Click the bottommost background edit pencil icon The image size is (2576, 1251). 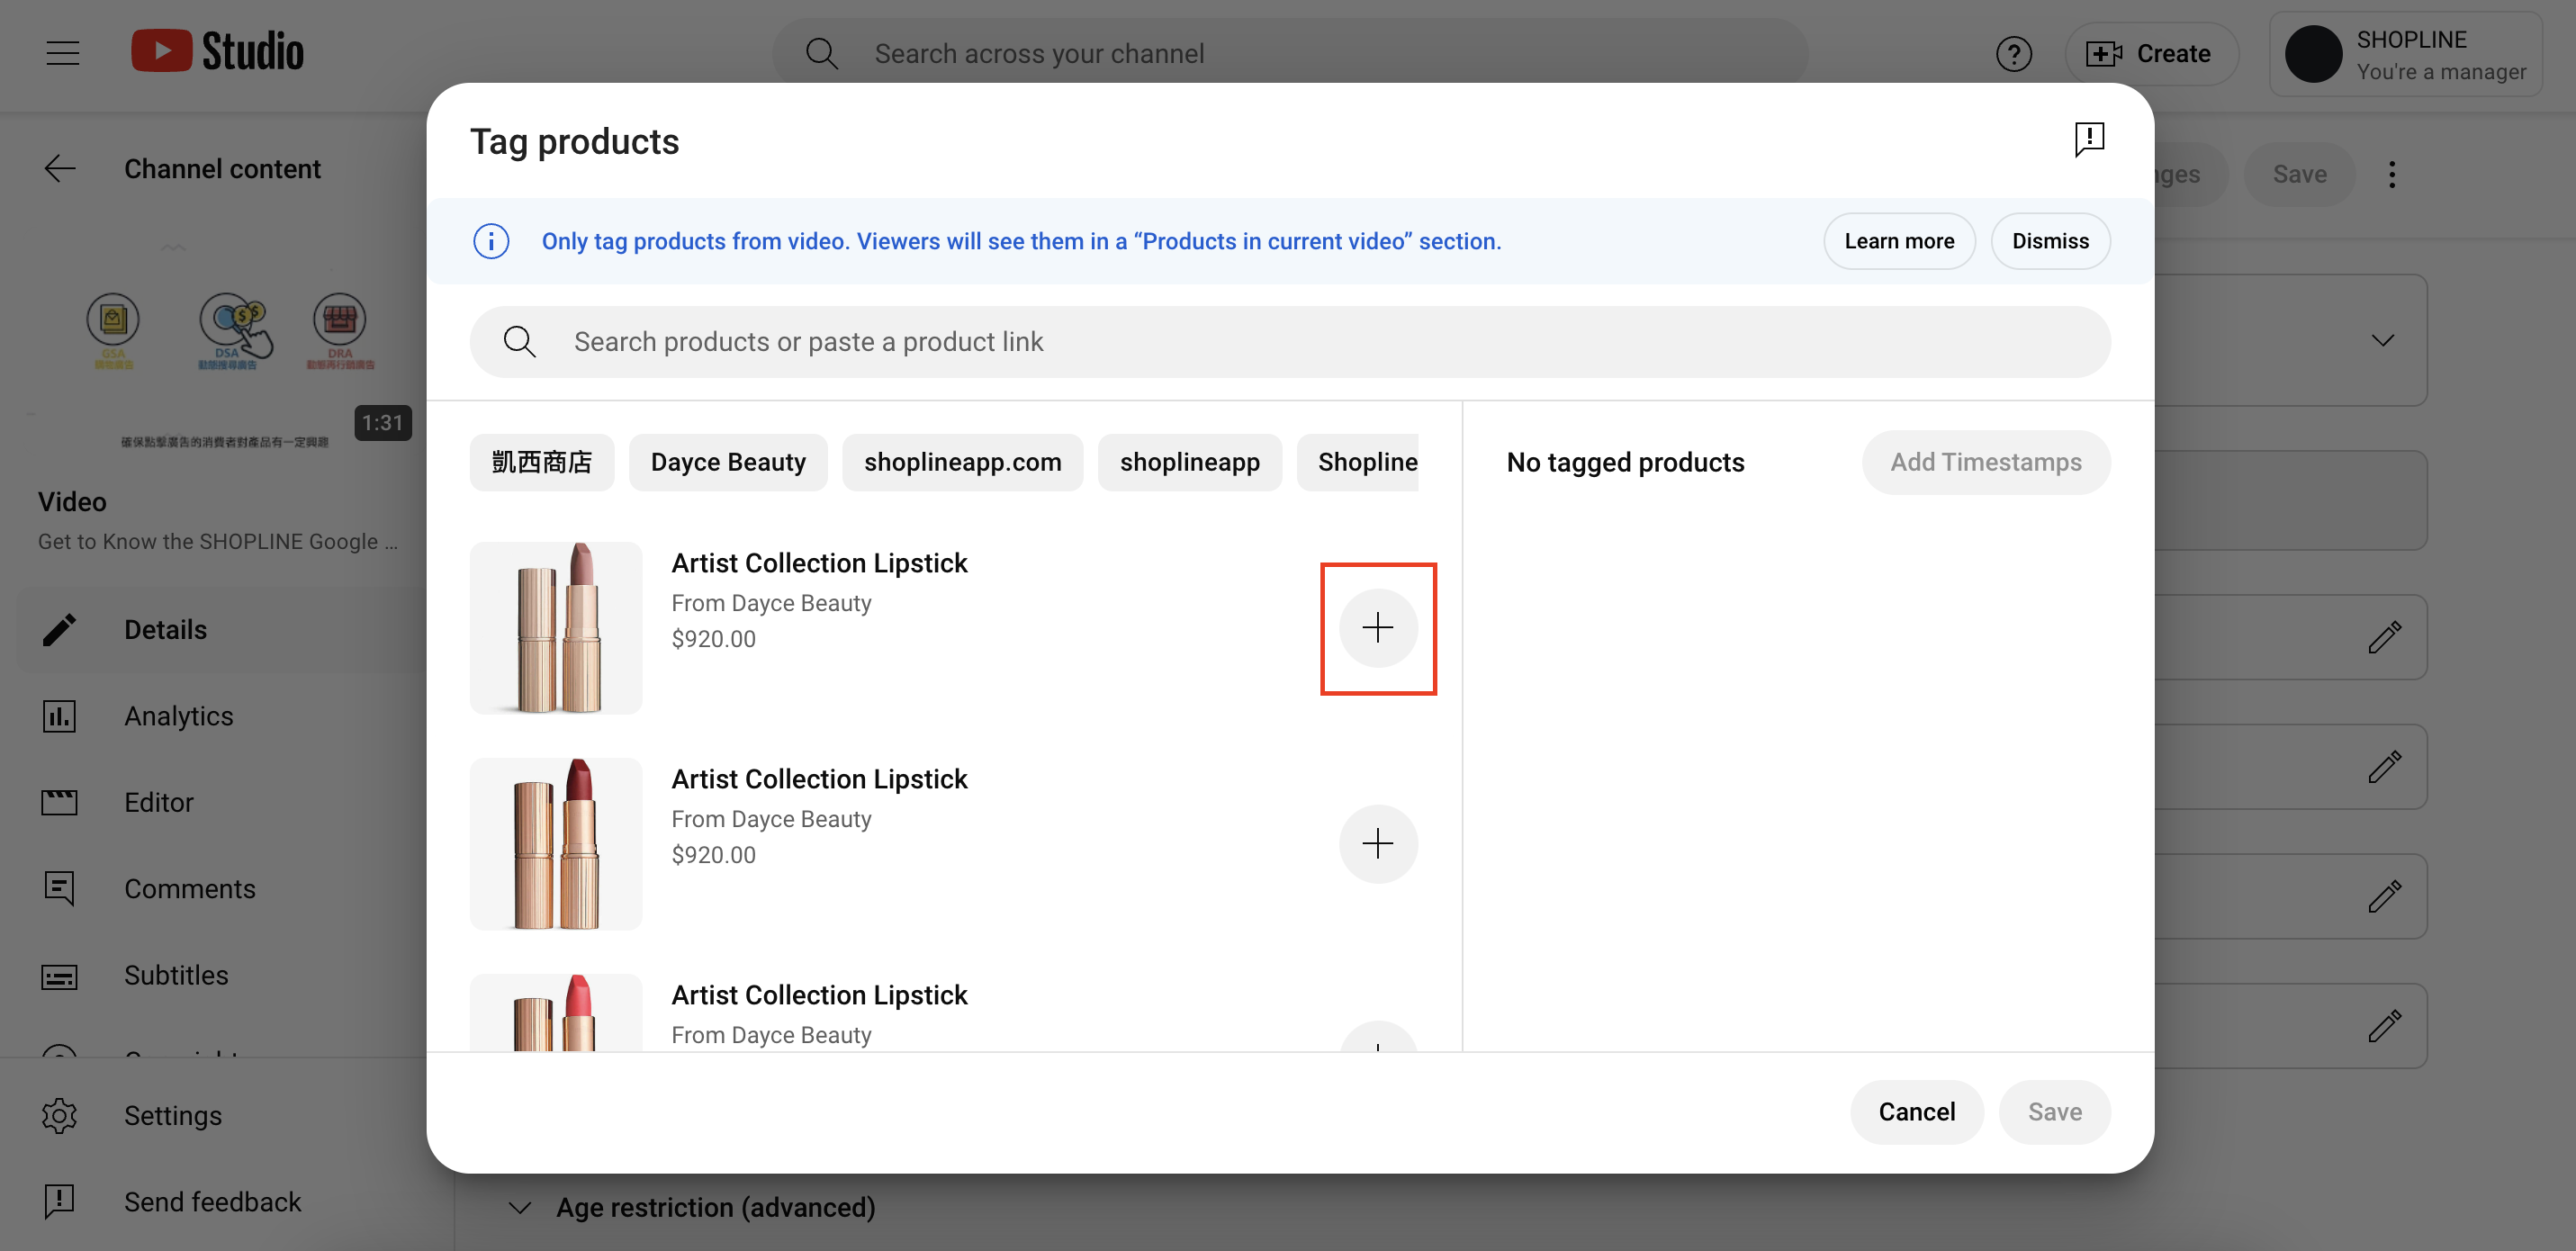2384,1025
